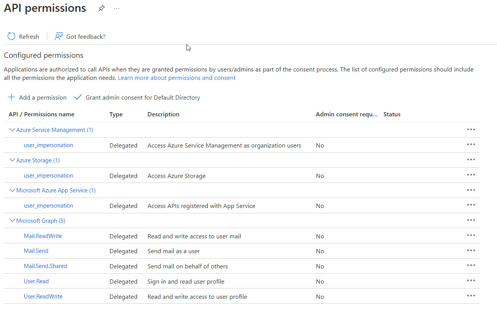Click 'No' admin consent in Mail.ReadWrite row
497x314 pixels.
(320, 236)
